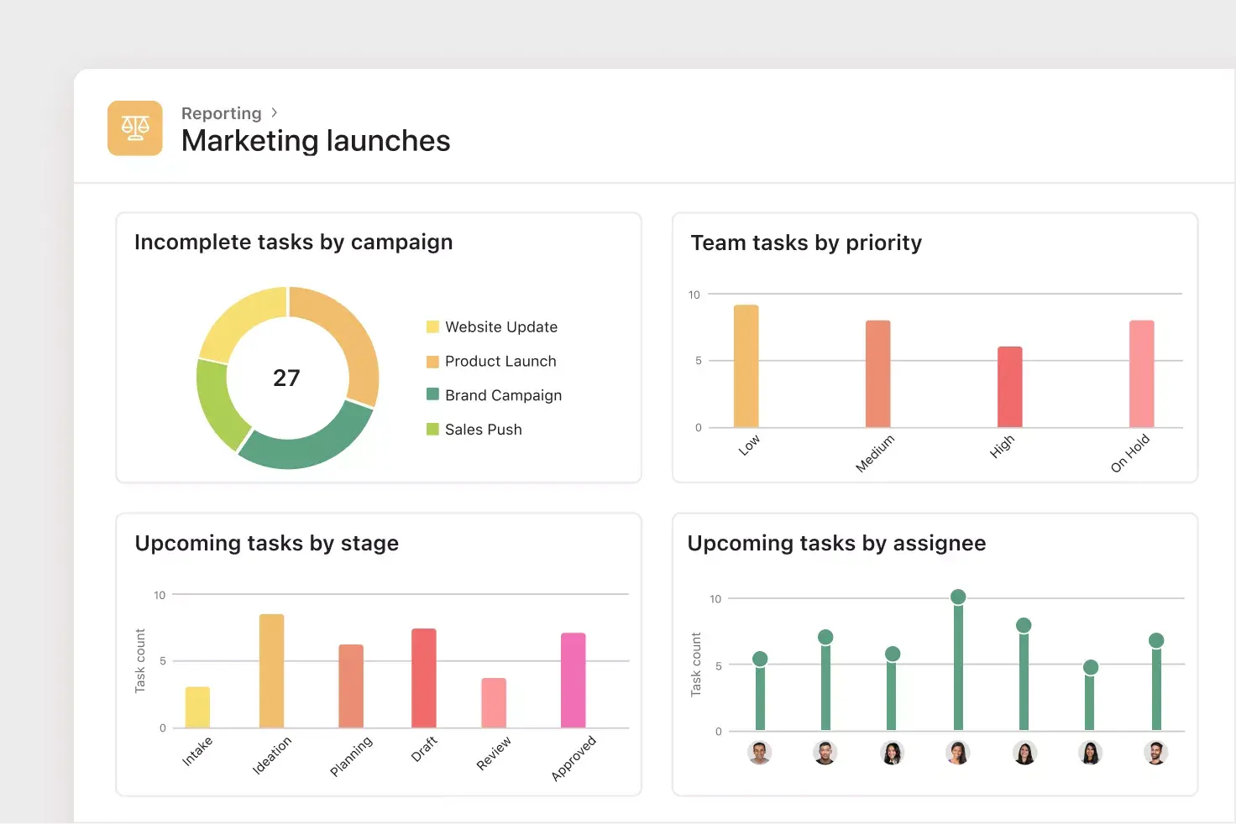
Task: Click the last assignee avatar
Action: click(1156, 753)
